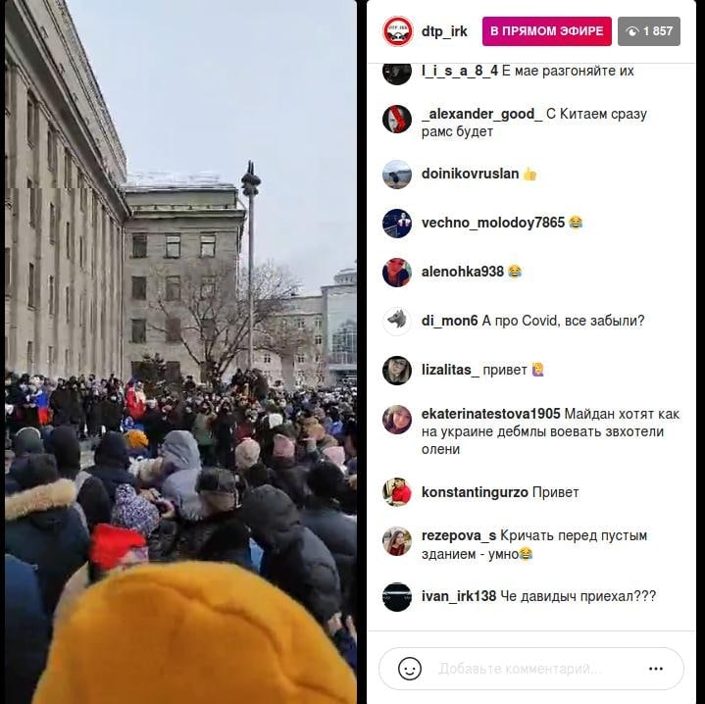Image resolution: width=705 pixels, height=704 pixels.
Task: Open the dtp_irk username link
Action: click(x=444, y=31)
